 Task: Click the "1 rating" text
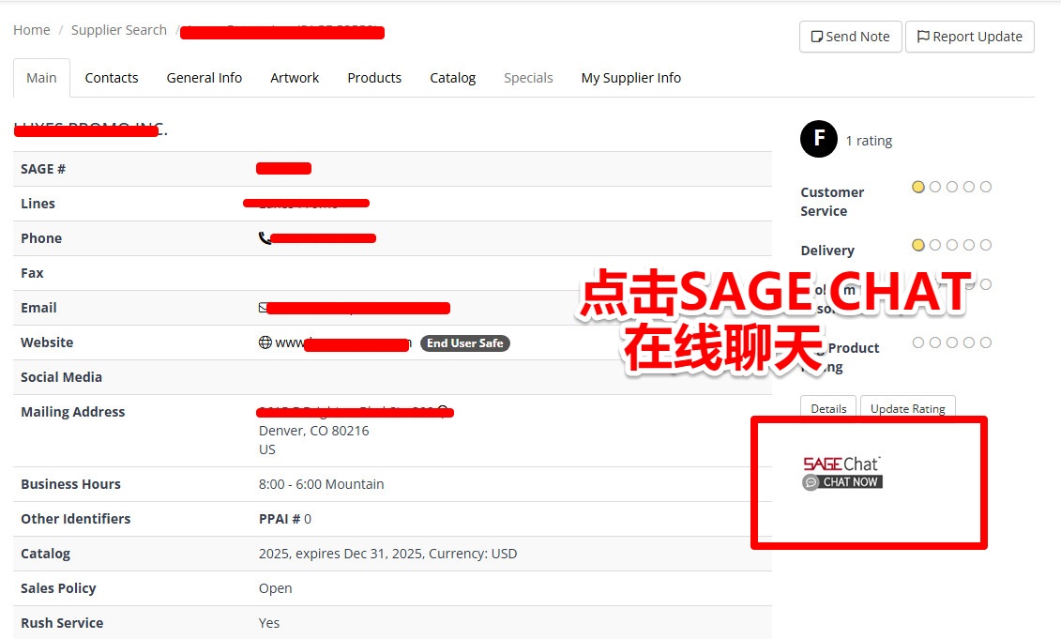tap(869, 141)
